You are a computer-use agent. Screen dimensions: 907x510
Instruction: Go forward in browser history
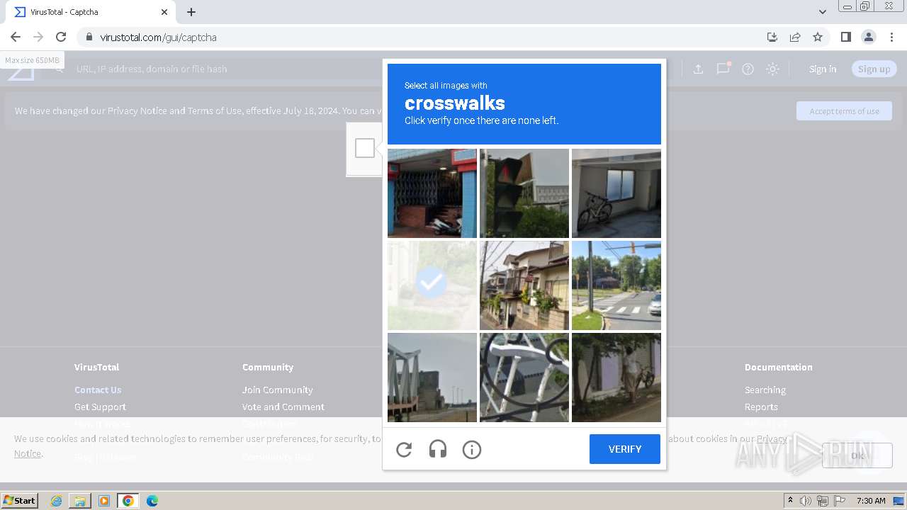(x=38, y=37)
